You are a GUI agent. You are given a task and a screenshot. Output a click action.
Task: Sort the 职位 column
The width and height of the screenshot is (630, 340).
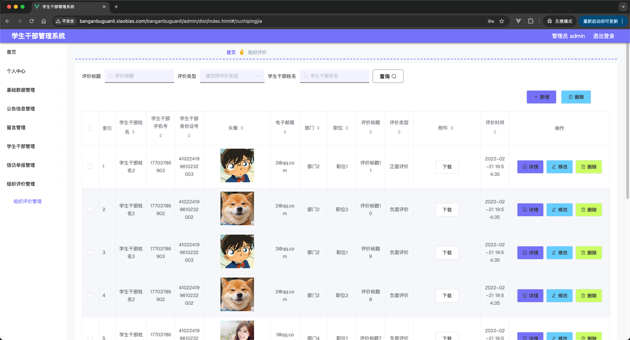347,128
